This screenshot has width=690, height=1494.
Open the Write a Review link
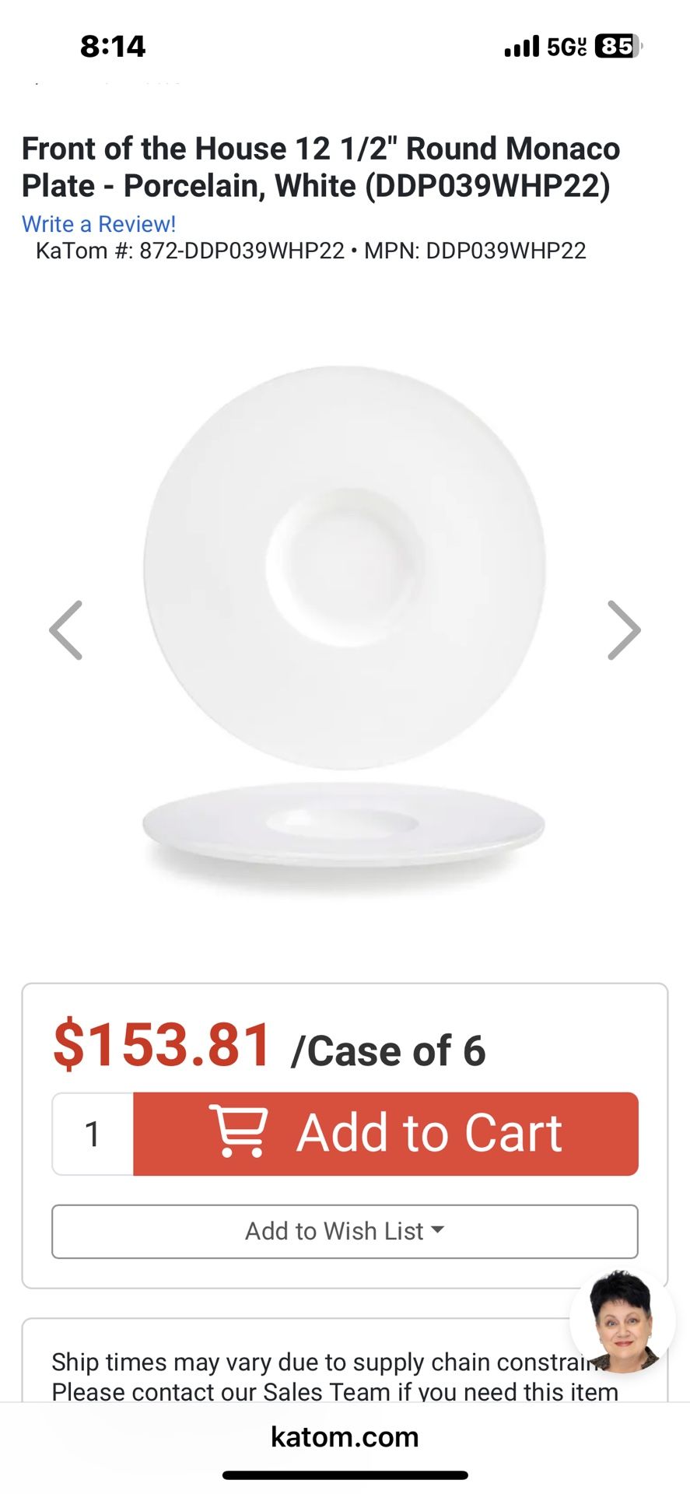[99, 224]
